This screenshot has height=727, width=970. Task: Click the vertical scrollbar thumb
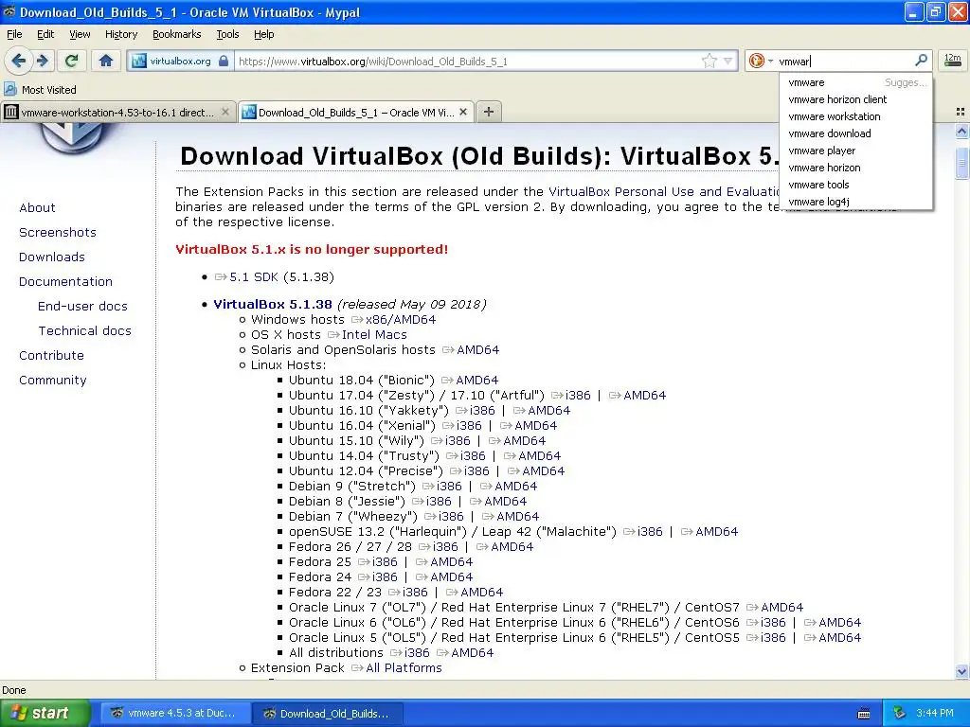961,162
